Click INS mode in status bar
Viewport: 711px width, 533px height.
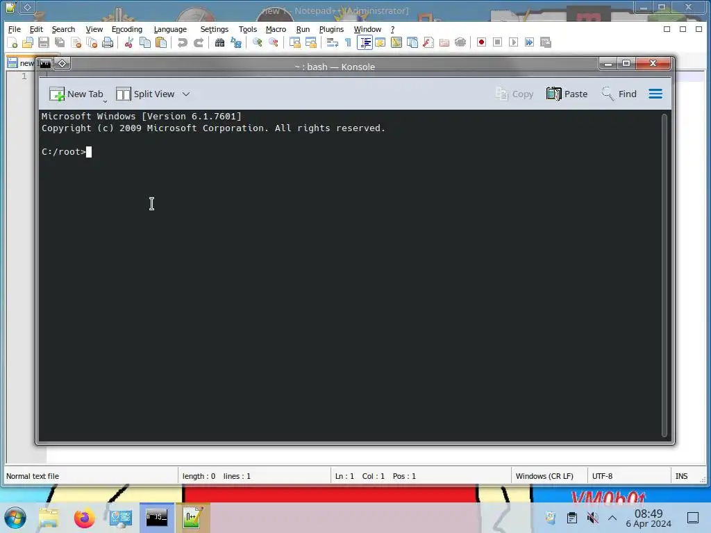pyautogui.click(x=681, y=476)
